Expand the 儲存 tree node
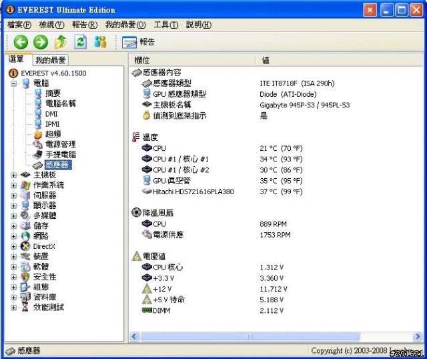427x359 pixels. tap(13, 226)
